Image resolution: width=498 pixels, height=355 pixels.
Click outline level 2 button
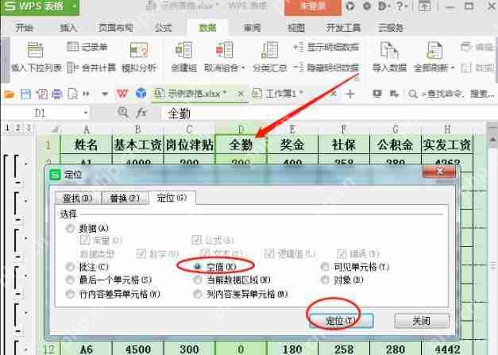18,128
